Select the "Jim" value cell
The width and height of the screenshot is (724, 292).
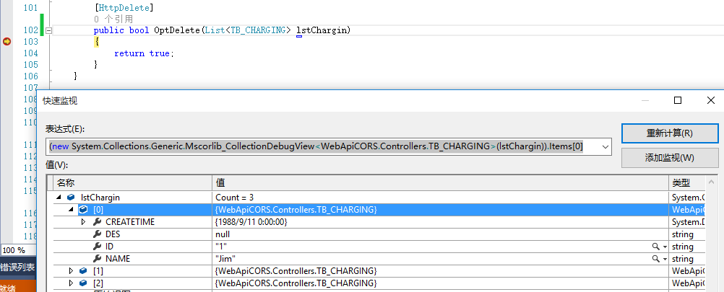click(x=441, y=259)
